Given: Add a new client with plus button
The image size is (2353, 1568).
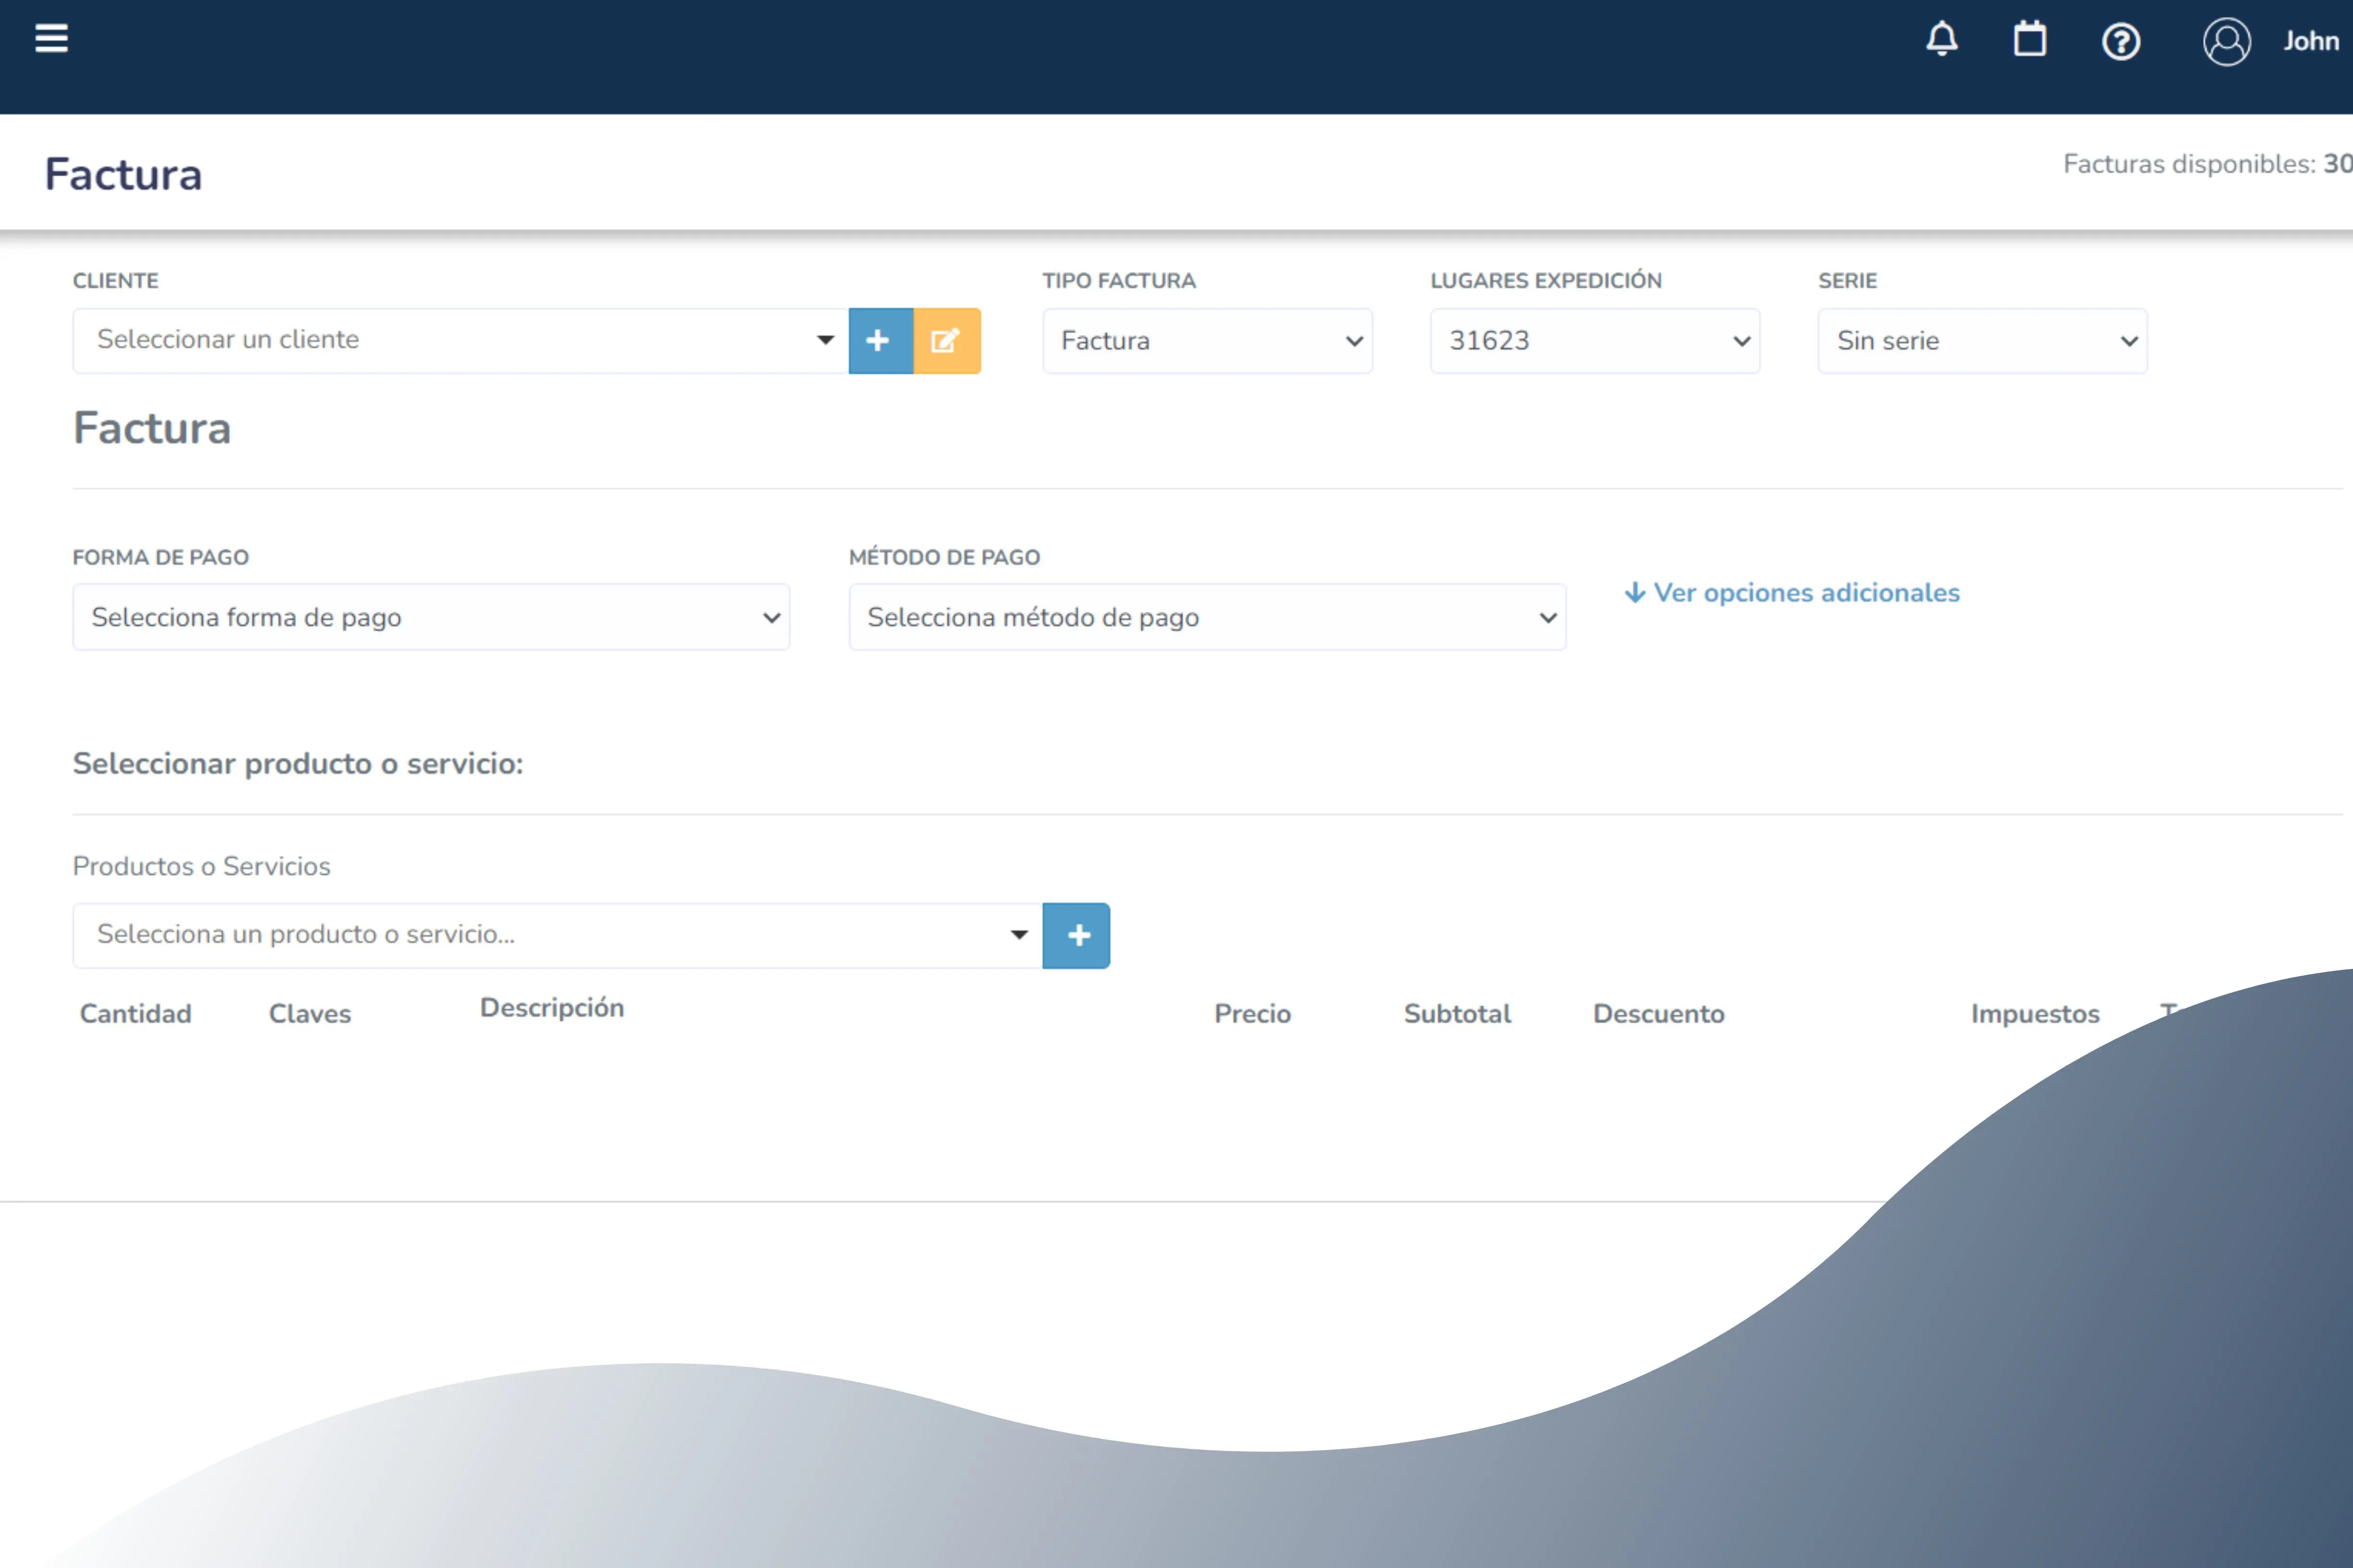Looking at the screenshot, I should point(879,341).
